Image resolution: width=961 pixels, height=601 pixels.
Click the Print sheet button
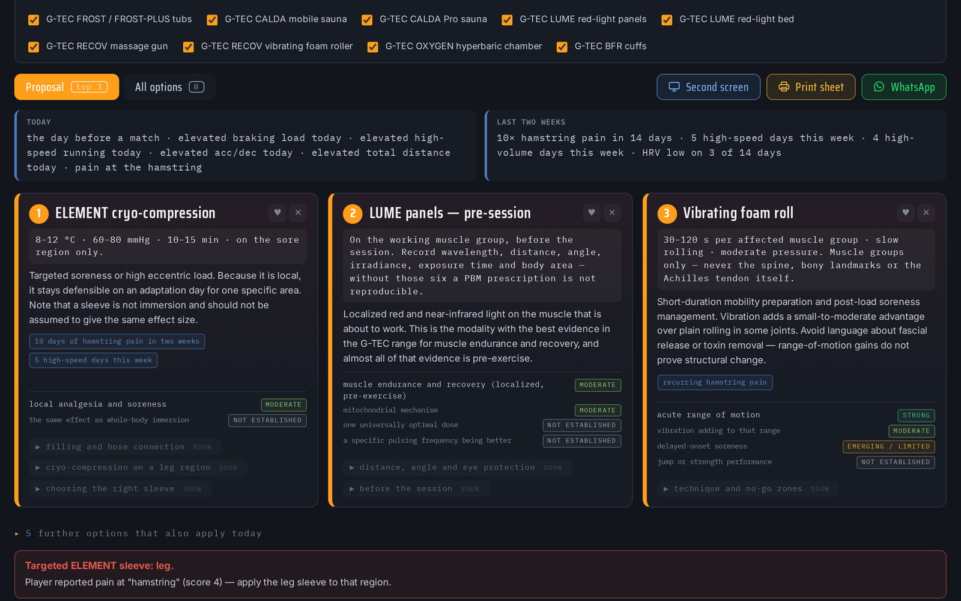(x=811, y=87)
